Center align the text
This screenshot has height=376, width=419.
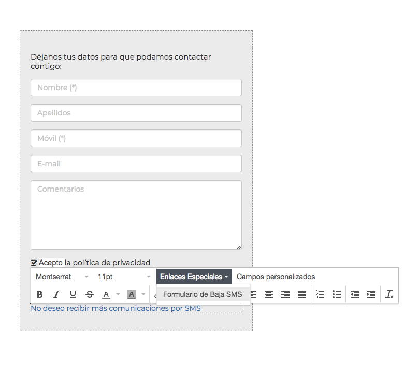pyautogui.click(x=269, y=294)
